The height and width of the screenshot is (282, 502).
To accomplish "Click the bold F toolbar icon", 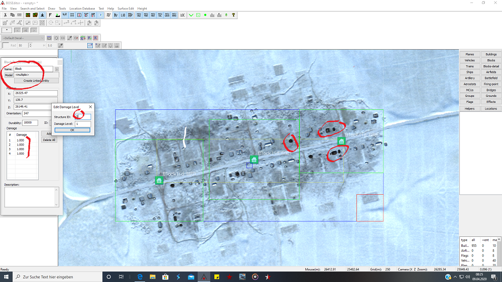I will tap(50, 15).
